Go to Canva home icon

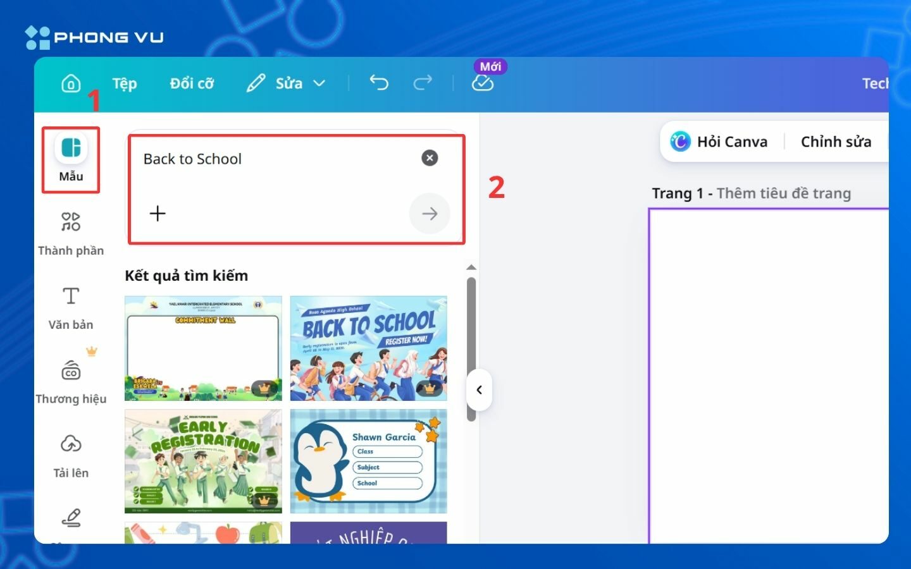pos(71,83)
